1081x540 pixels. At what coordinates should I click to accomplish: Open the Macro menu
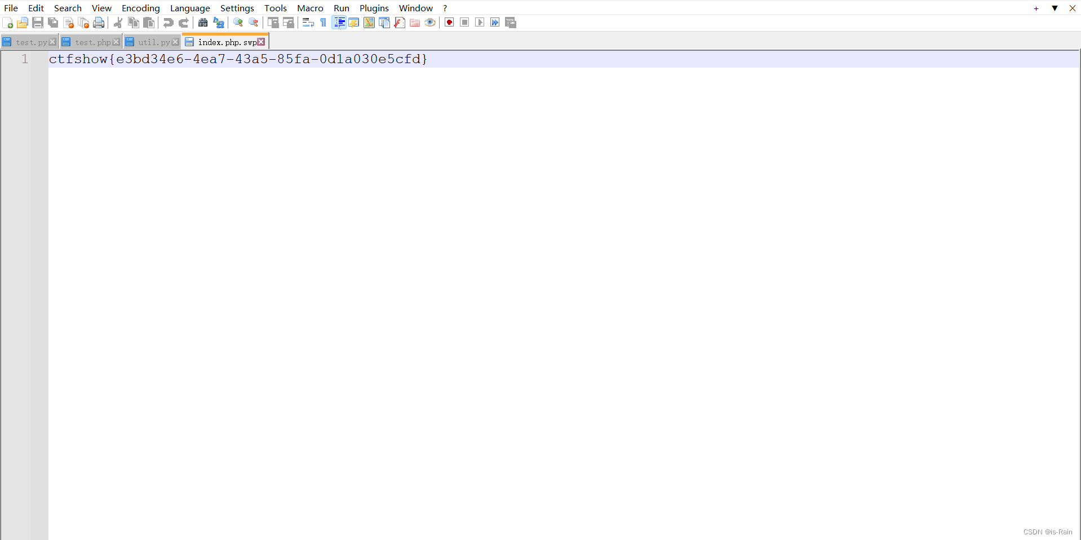[310, 8]
